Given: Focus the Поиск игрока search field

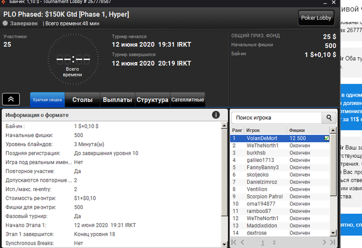Looking at the screenshot, I should (276, 118).
